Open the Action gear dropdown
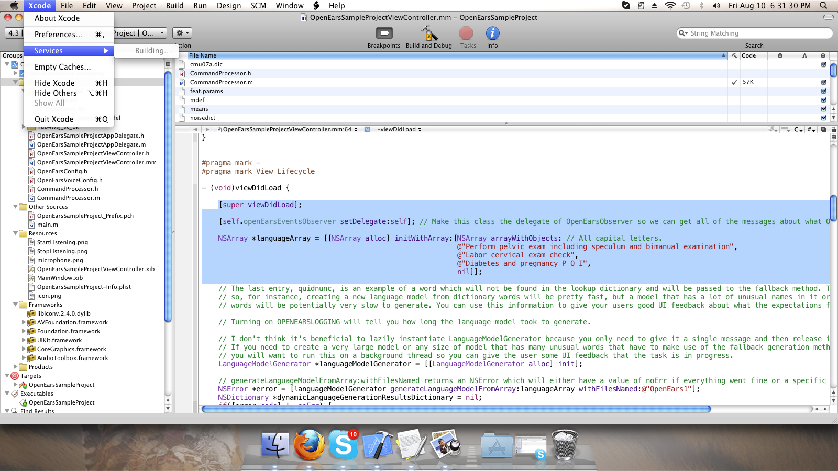Viewport: 838px width, 471px height. click(182, 33)
